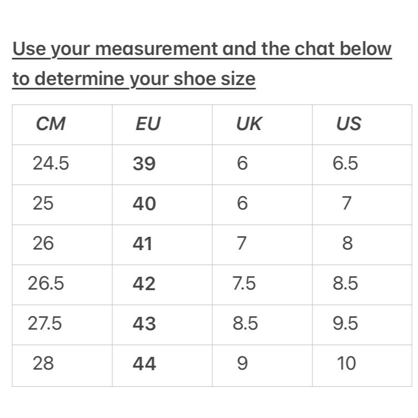Click 'to determine your shoe size' text
The width and height of the screenshot is (418, 418).
point(134,79)
